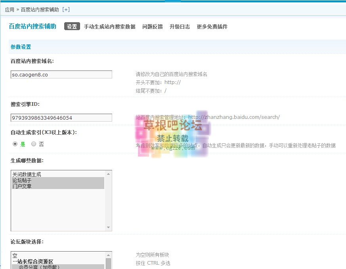Choose 论坛帖子 option in data list
346x269 pixels.
[x=22, y=180]
